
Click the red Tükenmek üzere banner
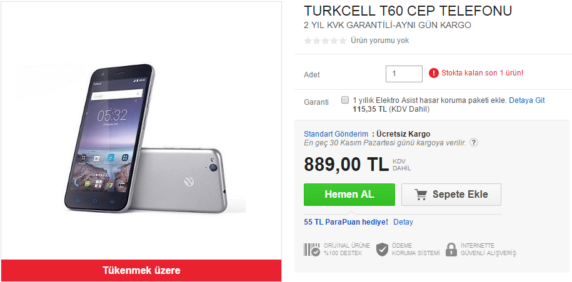[141, 270]
